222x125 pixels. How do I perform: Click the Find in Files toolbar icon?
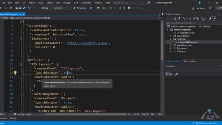(x=98, y=8)
